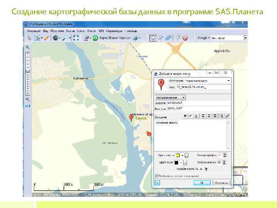Align description text left
The height and width of the screenshot is (208, 277).
pos(204,116)
